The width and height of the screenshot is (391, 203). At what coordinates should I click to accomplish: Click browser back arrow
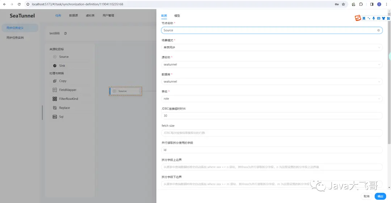click(4, 4)
